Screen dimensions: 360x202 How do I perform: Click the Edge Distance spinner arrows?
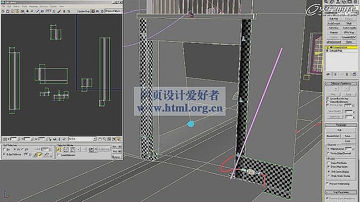(30, 154)
